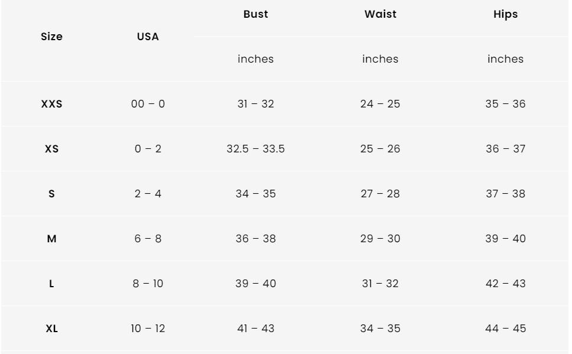Click the inches label under Bust
The height and width of the screenshot is (354, 572).
[256, 59]
